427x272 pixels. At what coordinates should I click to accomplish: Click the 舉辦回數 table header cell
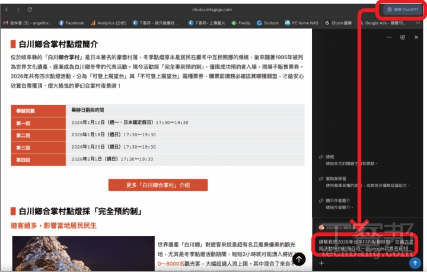pyautogui.click(x=39, y=111)
